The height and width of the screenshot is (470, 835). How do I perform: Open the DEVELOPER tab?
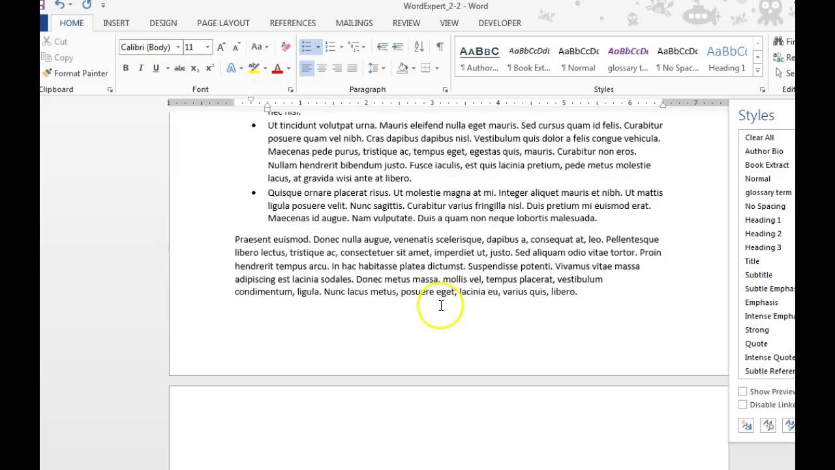(x=500, y=23)
